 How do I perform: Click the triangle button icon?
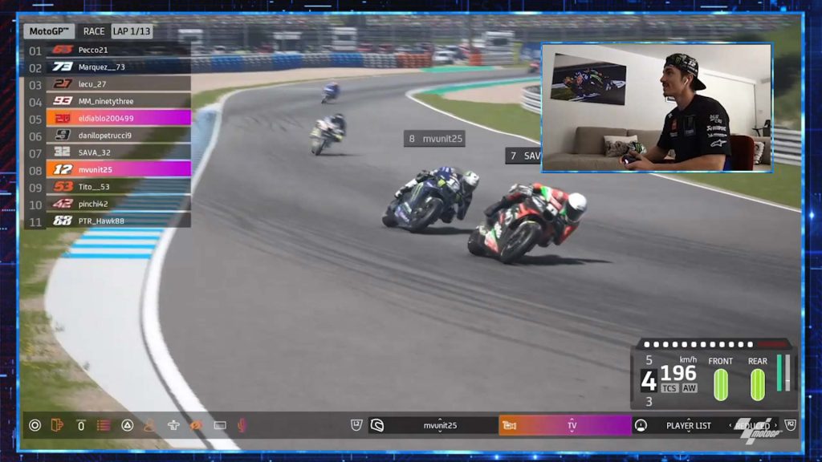click(128, 425)
